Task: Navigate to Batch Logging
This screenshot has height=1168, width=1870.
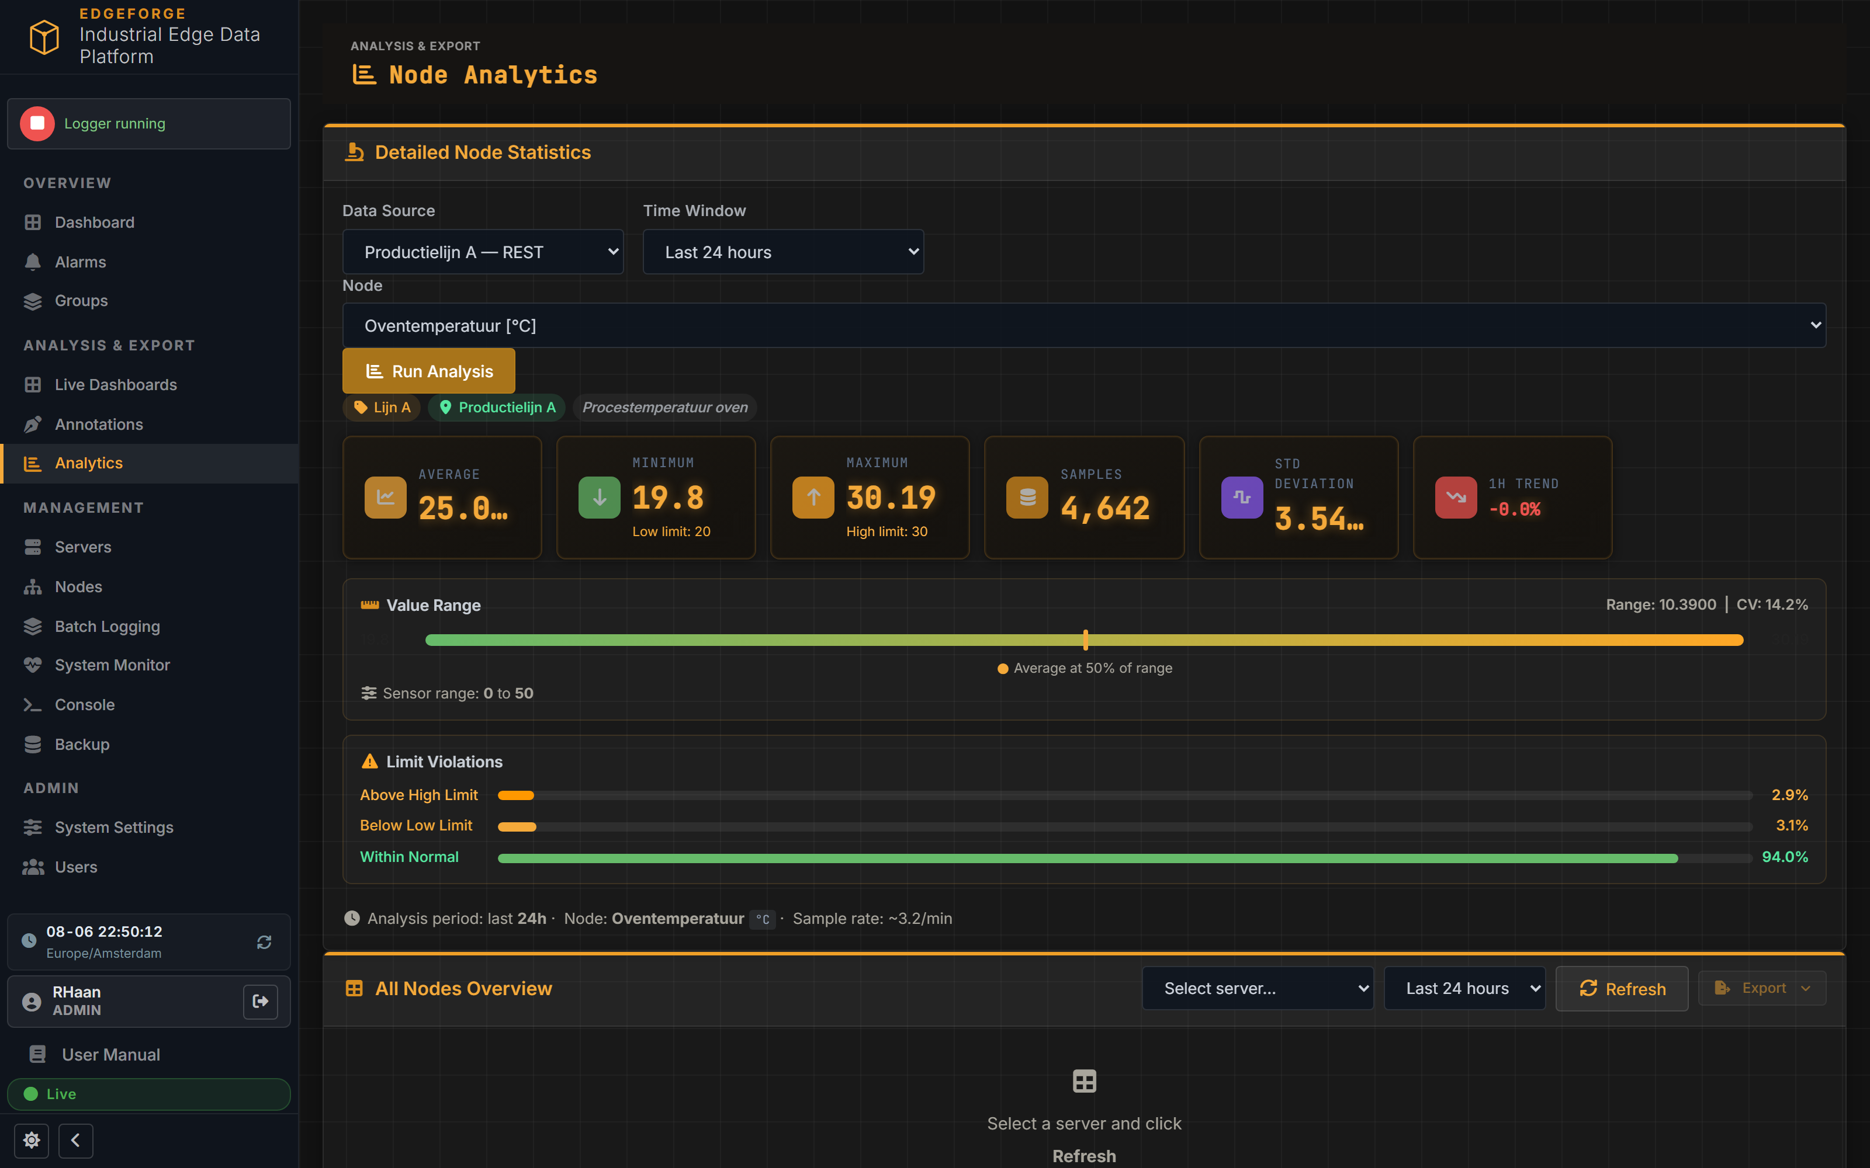Action: pos(149,627)
